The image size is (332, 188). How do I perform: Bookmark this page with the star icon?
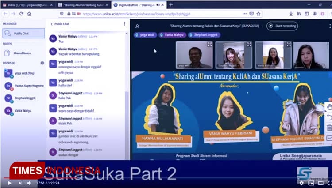(x=259, y=14)
